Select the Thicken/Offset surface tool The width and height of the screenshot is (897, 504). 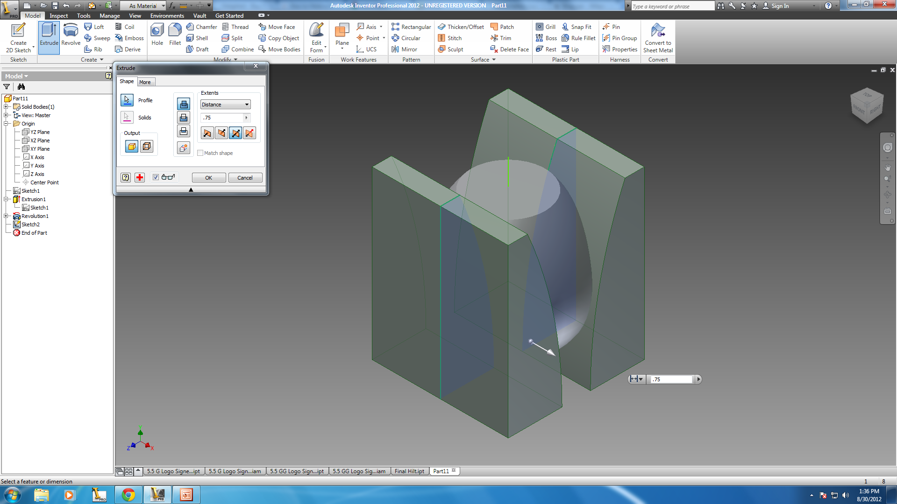[461, 27]
